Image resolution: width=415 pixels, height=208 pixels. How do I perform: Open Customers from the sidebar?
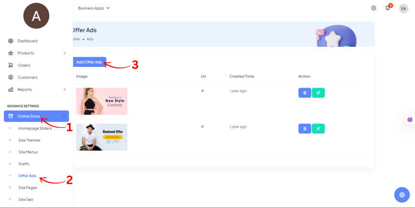(27, 77)
